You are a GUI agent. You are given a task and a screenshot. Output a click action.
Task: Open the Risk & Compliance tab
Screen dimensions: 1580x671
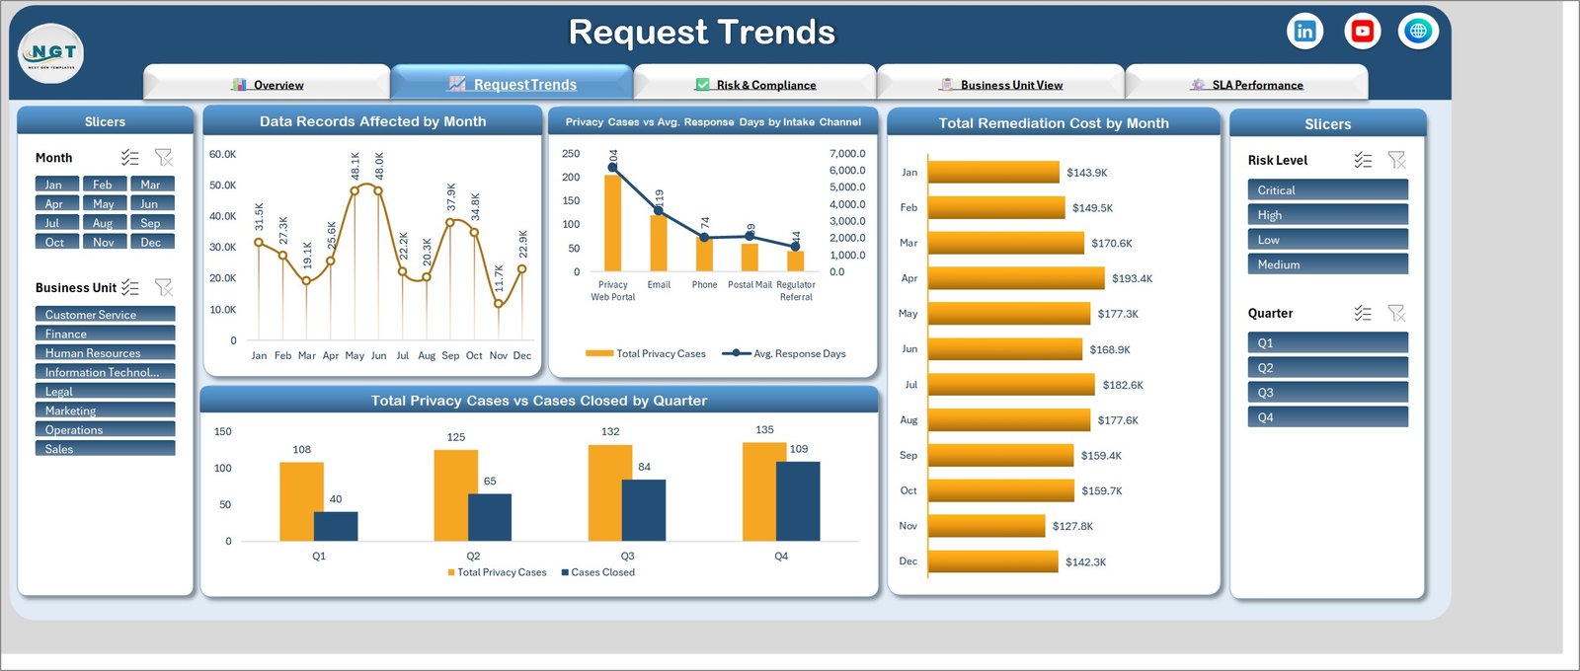click(755, 85)
